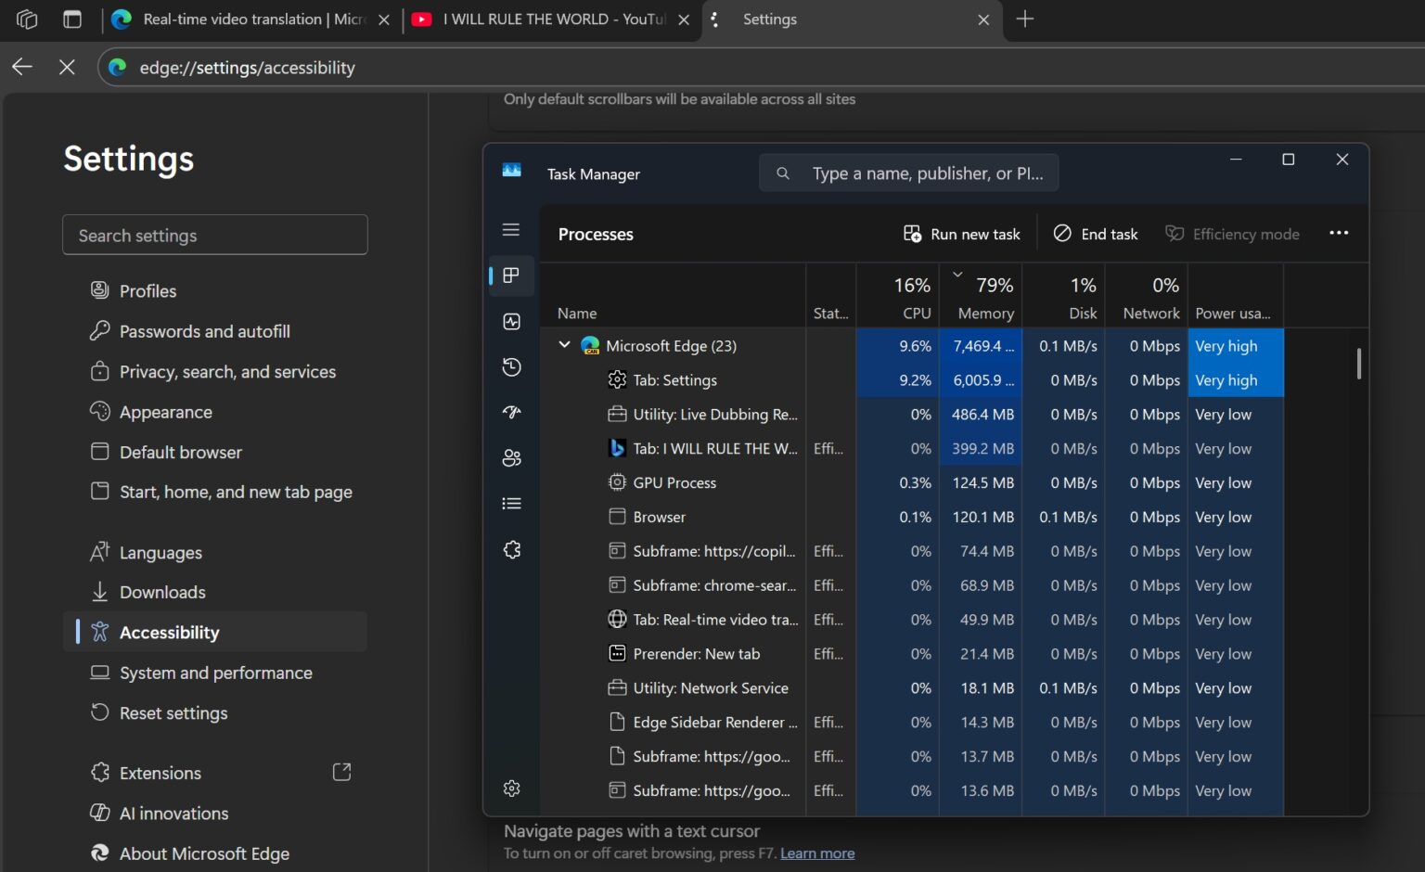Viewport: 1425px width, 872px height.
Task: Click the search magnifier in Task Manager
Action: [782, 173]
